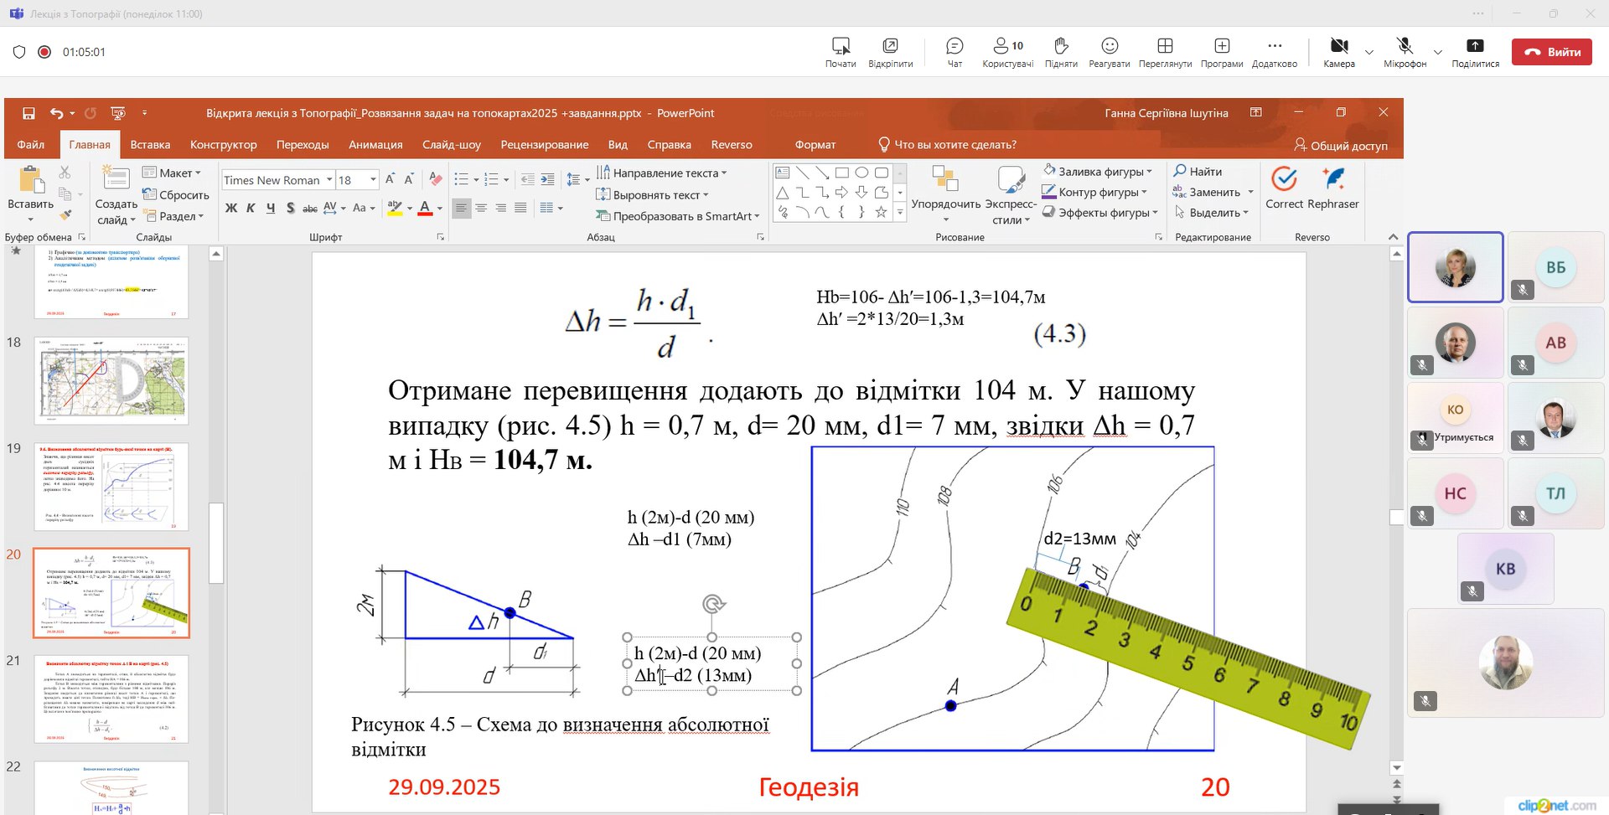Open the Teams Chat panel
This screenshot has width=1609, height=815.
[954, 52]
